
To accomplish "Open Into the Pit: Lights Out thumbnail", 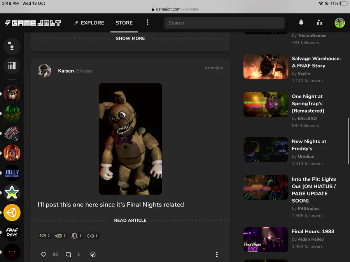I will click(x=266, y=187).
